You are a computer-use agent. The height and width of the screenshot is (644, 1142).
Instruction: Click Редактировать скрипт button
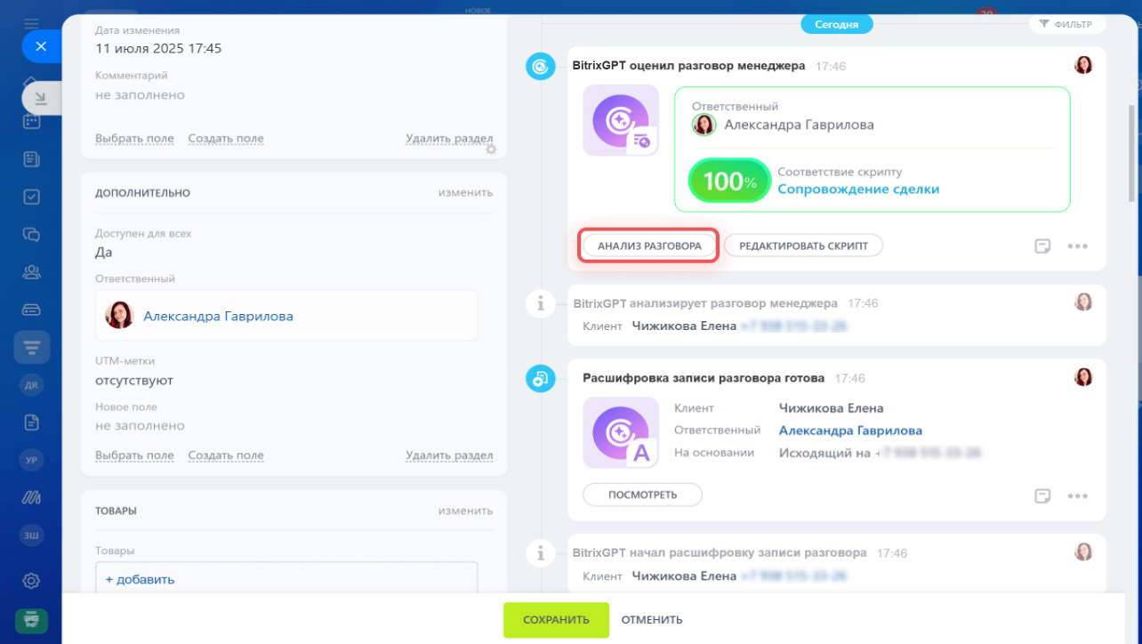pos(803,246)
